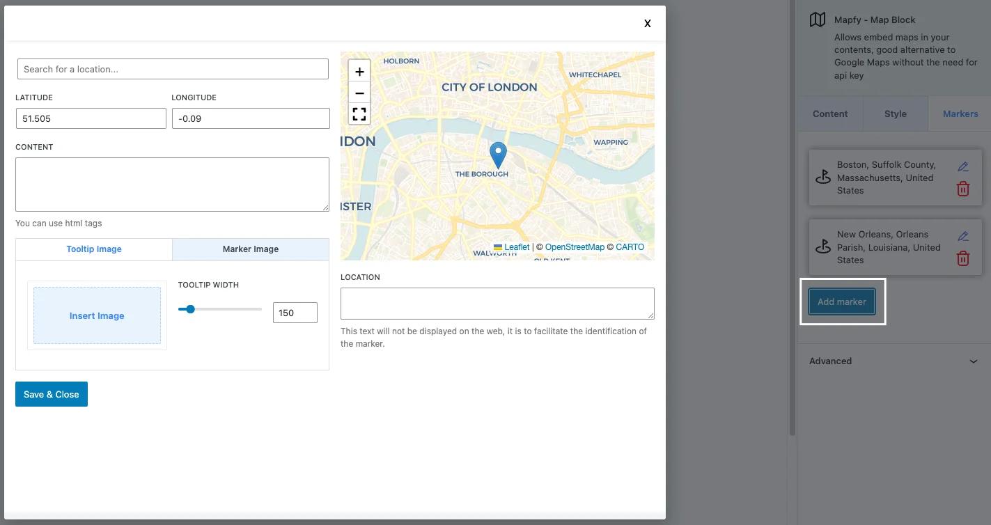The height and width of the screenshot is (525, 991).
Task: Click the location search field
Action: point(172,68)
